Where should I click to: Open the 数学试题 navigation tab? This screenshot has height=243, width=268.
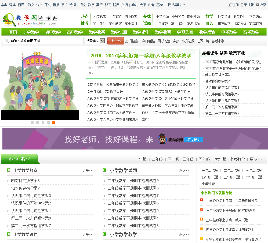[x=119, y=32]
